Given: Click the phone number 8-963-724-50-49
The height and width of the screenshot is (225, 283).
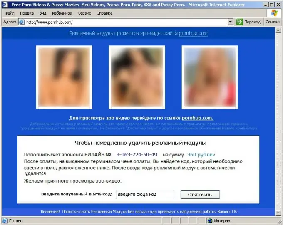Looking at the screenshot, I should tap(137, 155).
